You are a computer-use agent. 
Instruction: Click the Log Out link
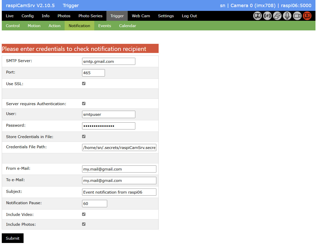(189, 16)
